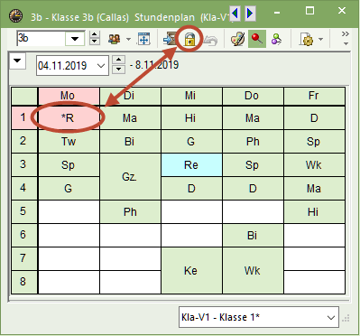Image resolution: width=360 pixels, height=336 pixels.
Task: Click the Untis clock application icon
Action: [x=15, y=16]
